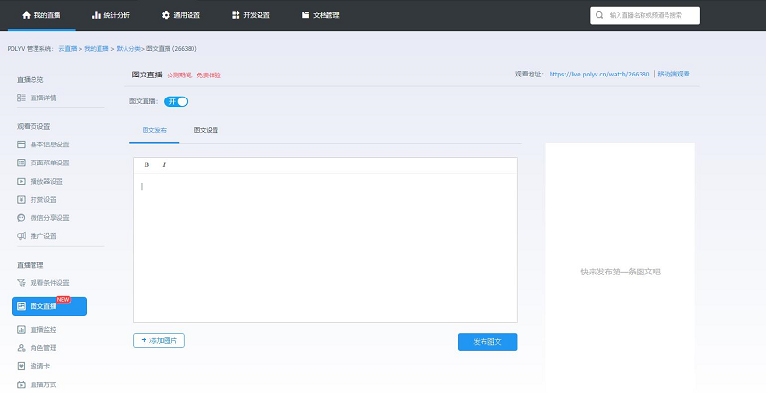The height and width of the screenshot is (393, 766).
Task: Select the 图文发布 tab
Action: 154,129
